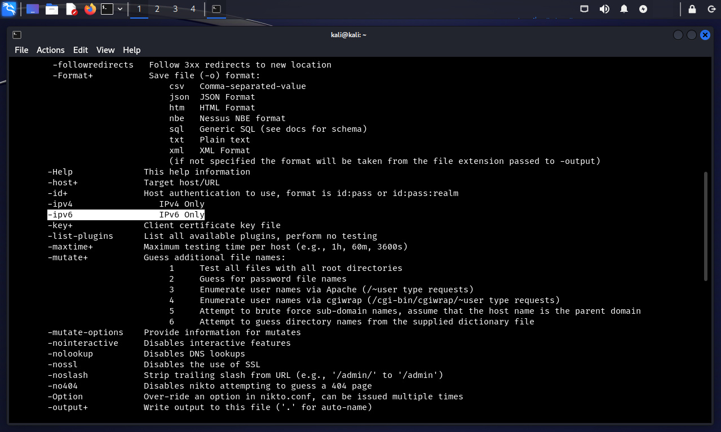Viewport: 721px width, 432px height.
Task: Click the show desktop panel icon
Action: [x=33, y=9]
